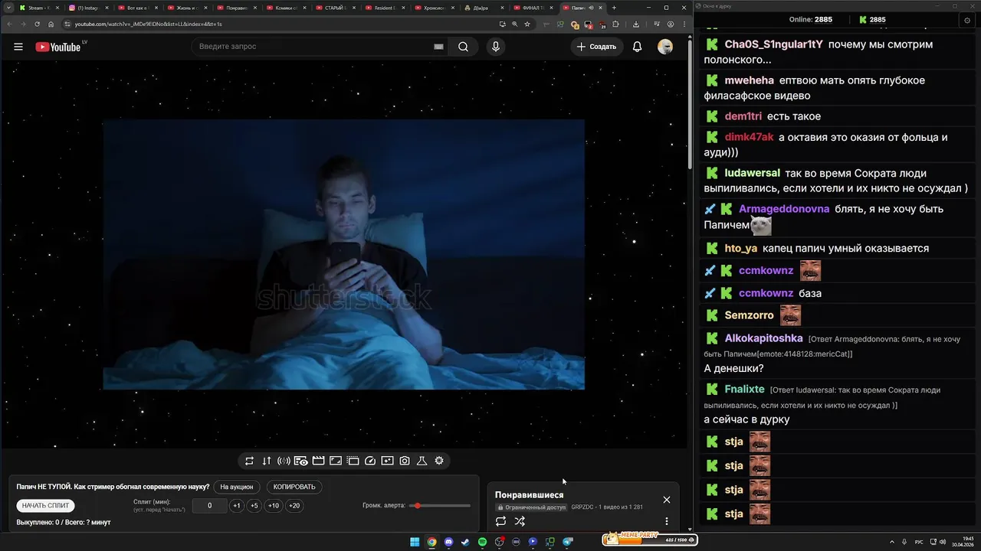Image resolution: width=981 pixels, height=551 pixels.
Task: Click username Alkokapitoshka in the chat window
Action: [x=763, y=338]
